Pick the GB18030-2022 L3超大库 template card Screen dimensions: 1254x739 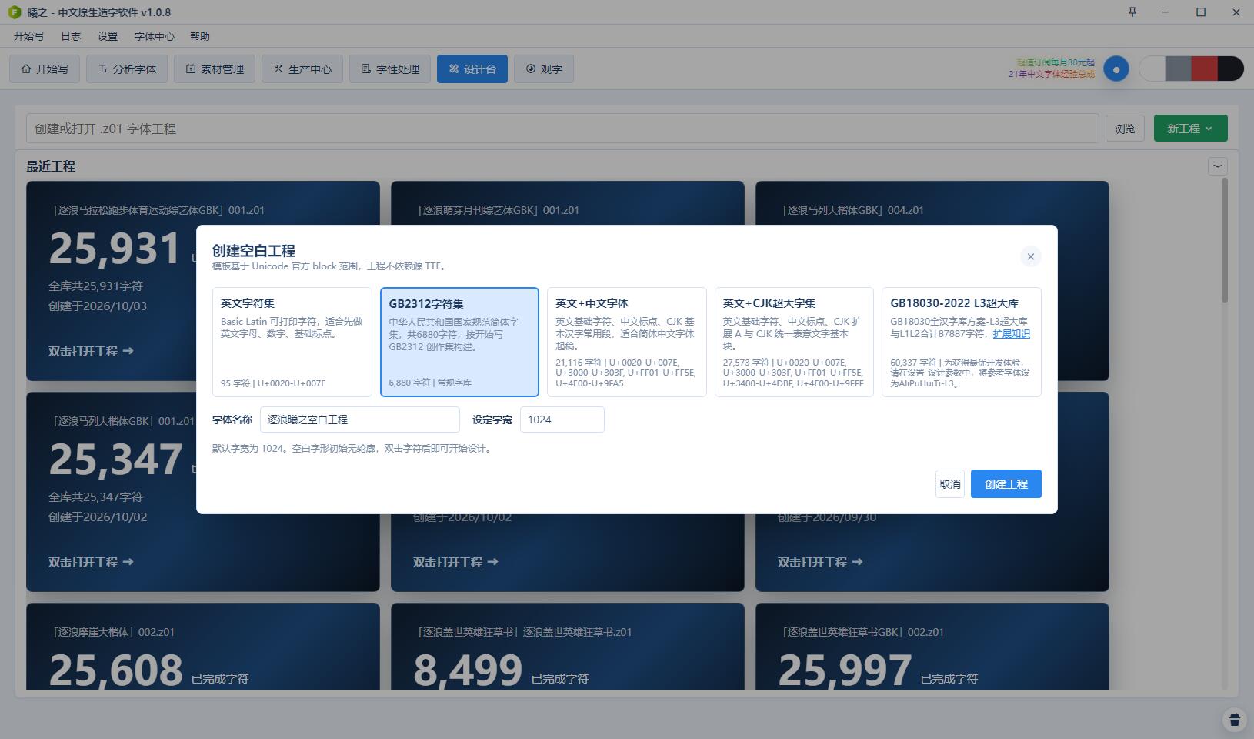(961, 342)
